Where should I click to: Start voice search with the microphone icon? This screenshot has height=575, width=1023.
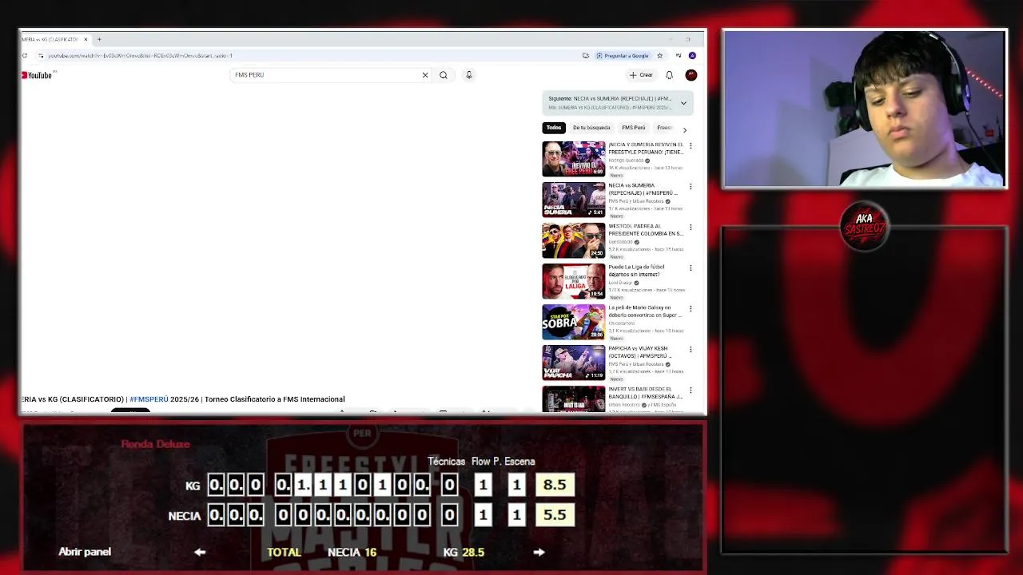(469, 75)
